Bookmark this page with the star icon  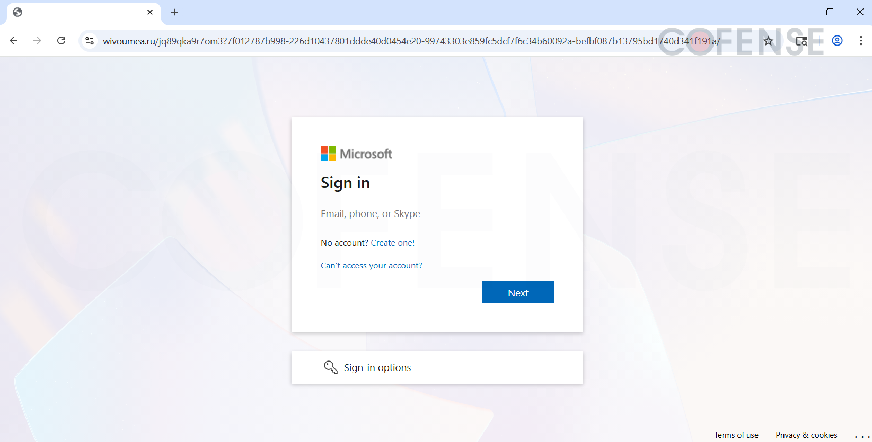pyautogui.click(x=768, y=41)
